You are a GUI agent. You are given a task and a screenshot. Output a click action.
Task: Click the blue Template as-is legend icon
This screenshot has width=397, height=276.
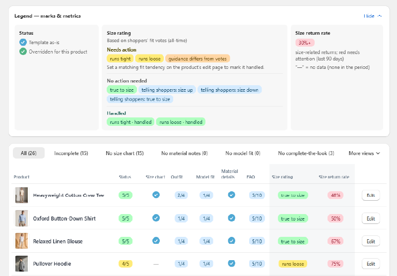pos(23,42)
